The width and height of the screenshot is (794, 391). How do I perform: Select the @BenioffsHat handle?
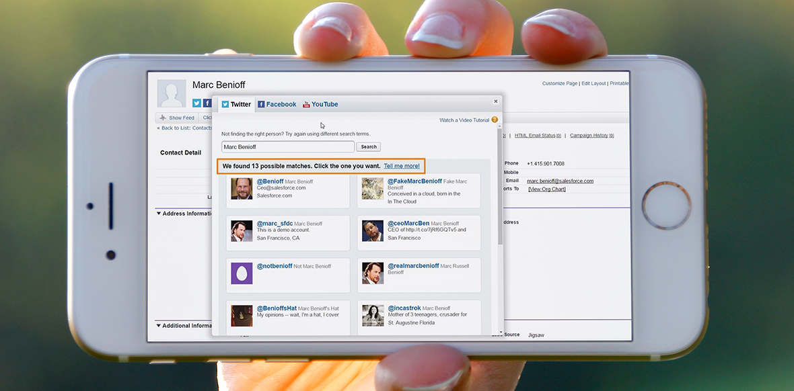click(277, 308)
